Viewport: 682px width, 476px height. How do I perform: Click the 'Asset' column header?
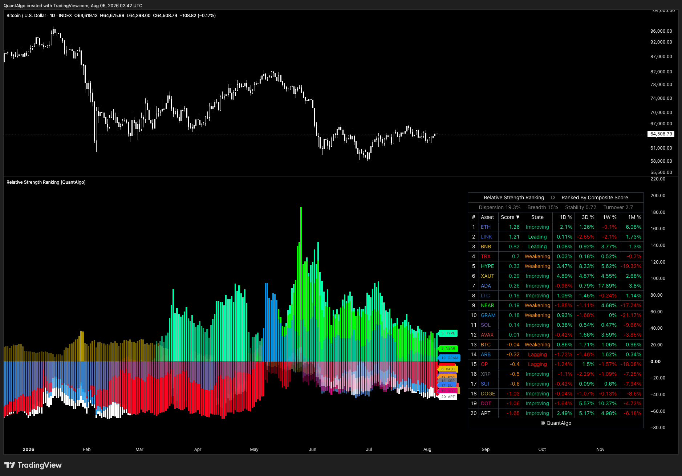click(487, 217)
